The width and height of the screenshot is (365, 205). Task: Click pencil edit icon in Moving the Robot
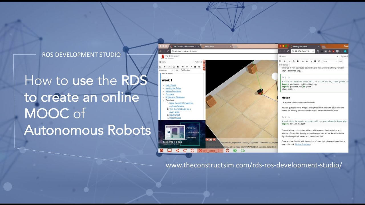[x=337, y=56]
